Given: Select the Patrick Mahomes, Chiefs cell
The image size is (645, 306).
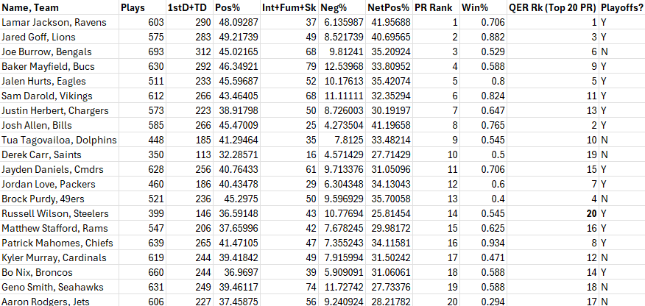Looking at the screenshot, I should click(60, 243).
